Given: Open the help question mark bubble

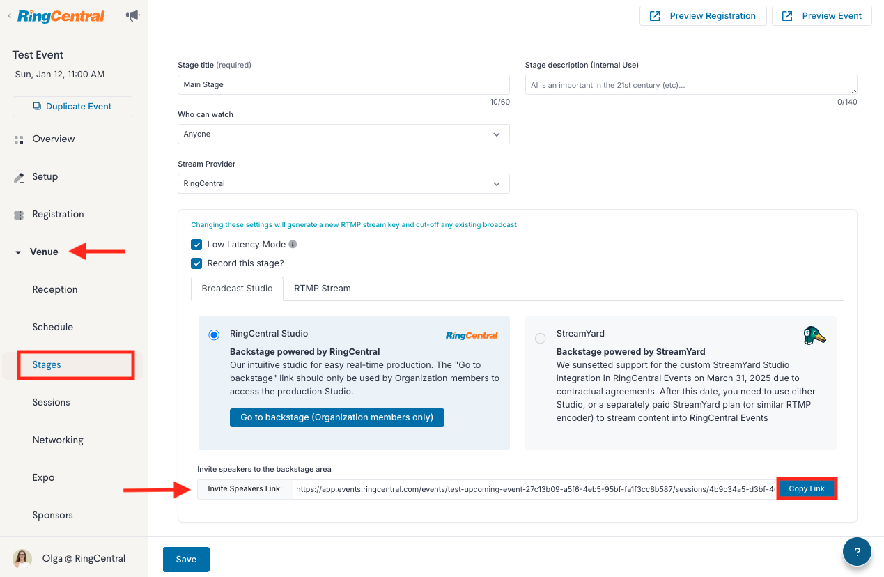Looking at the screenshot, I should tap(857, 551).
